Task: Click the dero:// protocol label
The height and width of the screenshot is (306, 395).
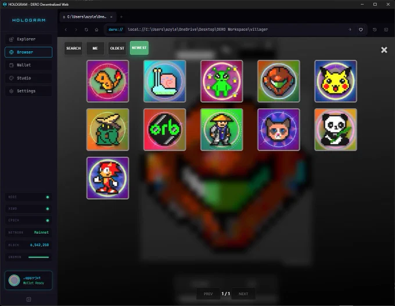Action: tap(116, 30)
